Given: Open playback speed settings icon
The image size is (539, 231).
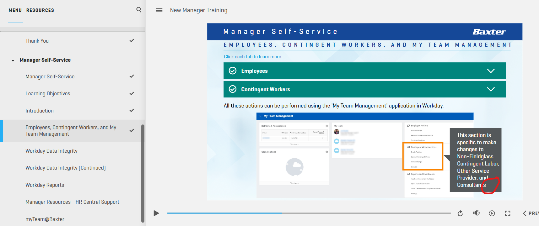Looking at the screenshot, I should click(492, 213).
